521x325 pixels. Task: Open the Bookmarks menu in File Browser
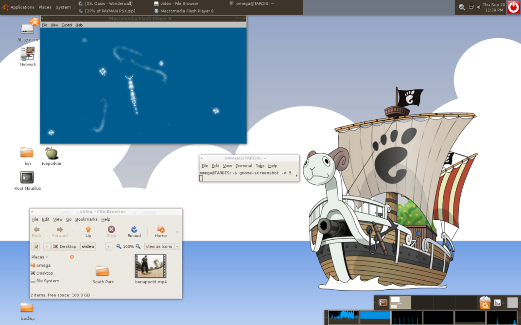pos(87,219)
